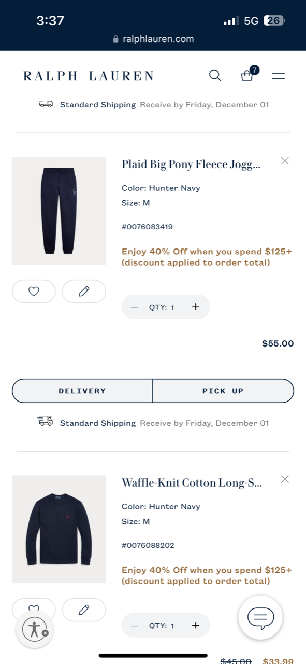
Task: Go to Ralph Lauren homepage logo
Action: 89,76
